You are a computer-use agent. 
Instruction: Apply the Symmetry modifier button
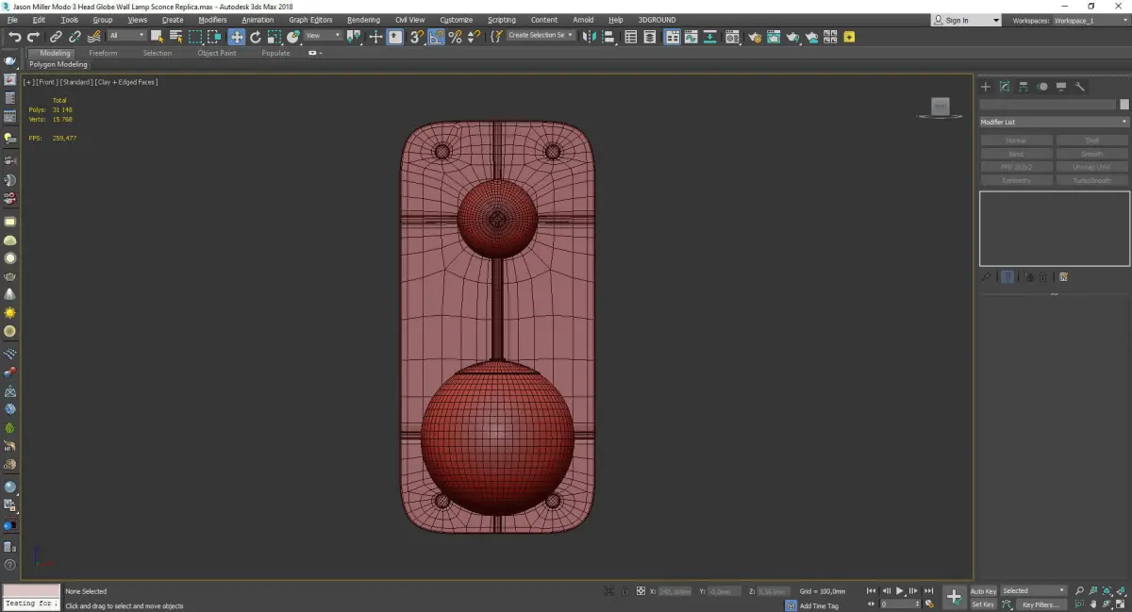point(1016,180)
